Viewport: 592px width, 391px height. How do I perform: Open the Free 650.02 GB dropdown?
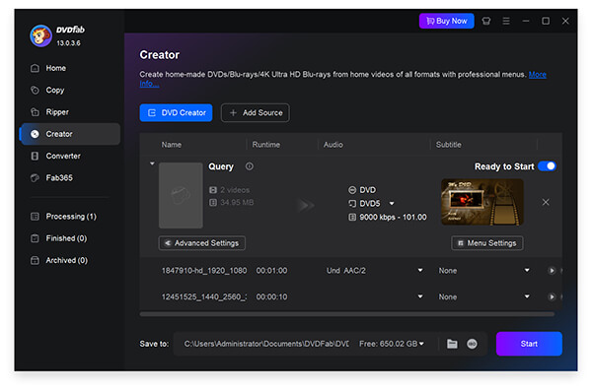pyautogui.click(x=392, y=344)
